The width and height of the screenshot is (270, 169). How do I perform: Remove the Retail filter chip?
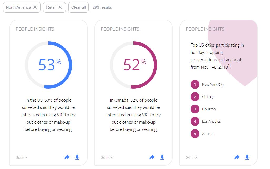(60, 7)
